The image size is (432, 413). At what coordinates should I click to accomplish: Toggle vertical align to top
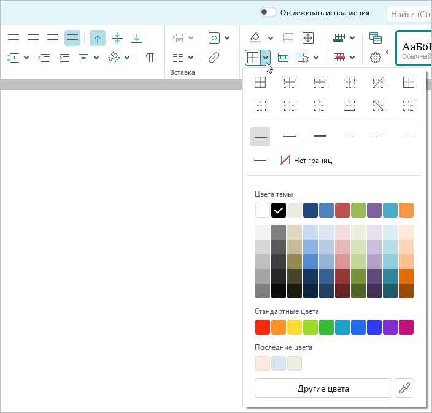coord(98,38)
